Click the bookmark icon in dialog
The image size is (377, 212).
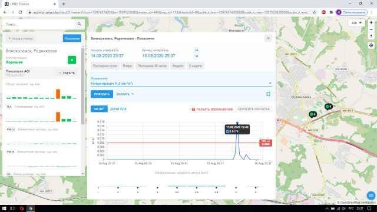(269, 94)
